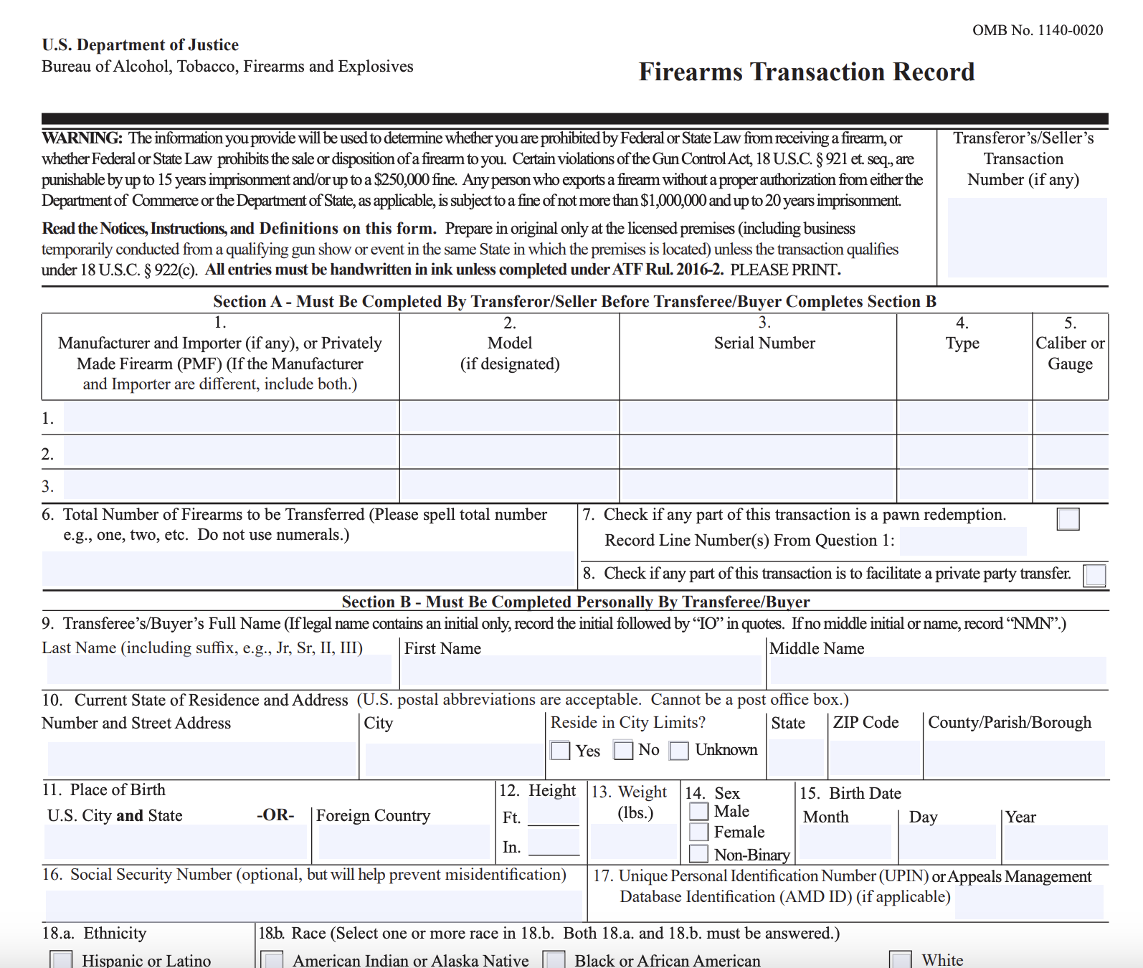Click Manufacturer field in row 1

point(231,417)
